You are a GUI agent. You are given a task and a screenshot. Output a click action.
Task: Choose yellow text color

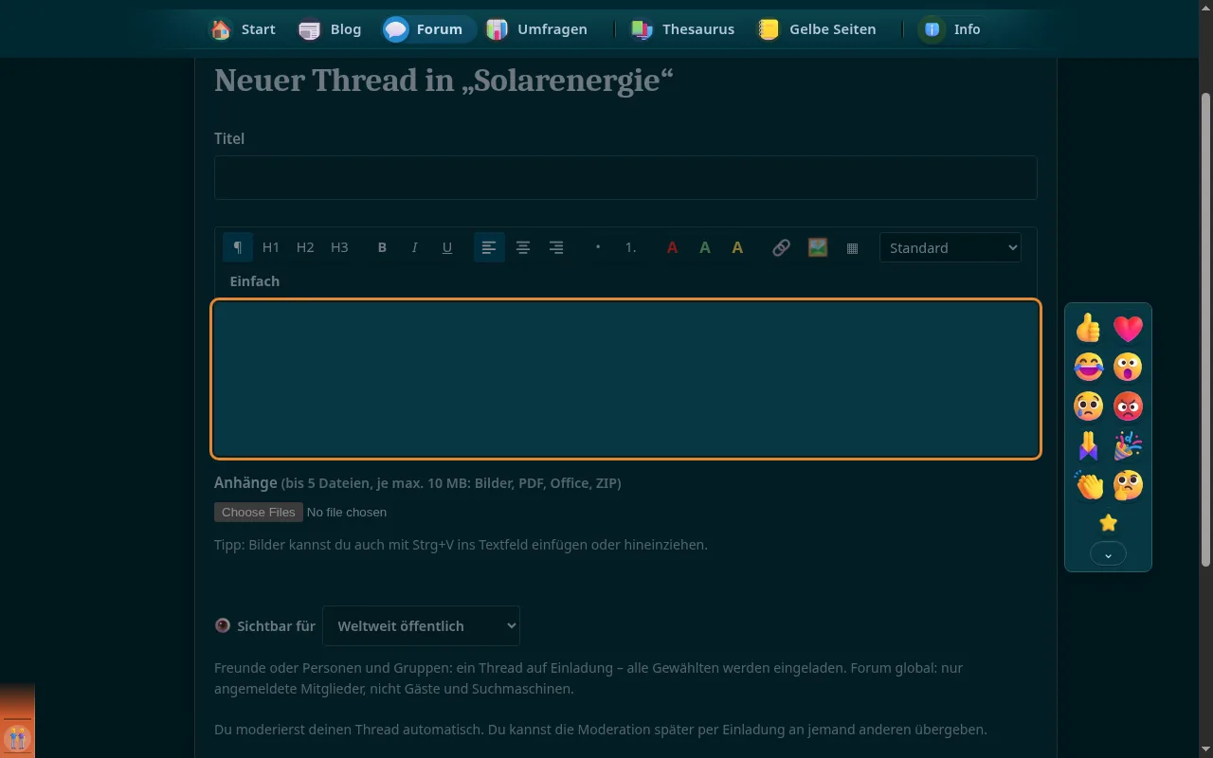point(737,247)
